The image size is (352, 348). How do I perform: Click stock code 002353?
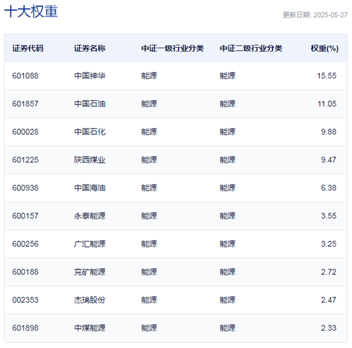click(25, 300)
